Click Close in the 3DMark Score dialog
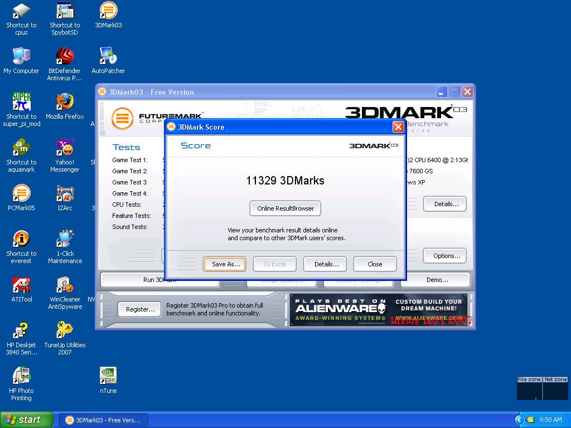Image resolution: width=571 pixels, height=428 pixels. point(375,264)
